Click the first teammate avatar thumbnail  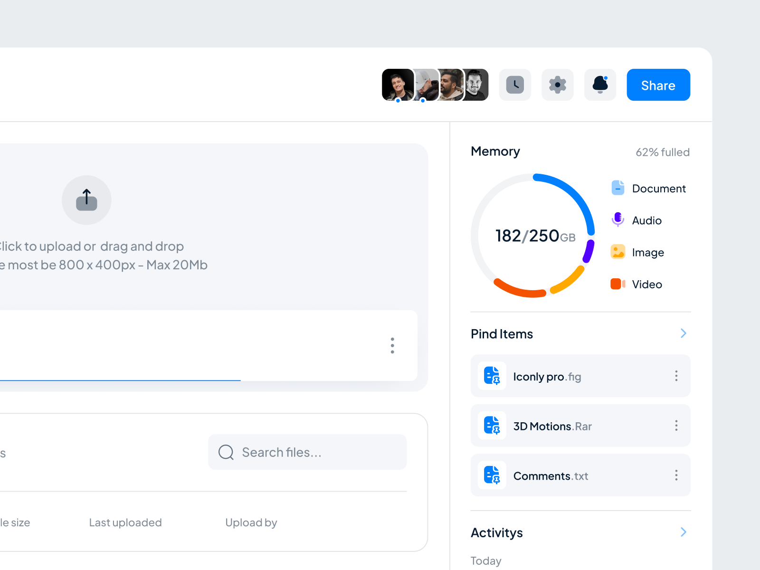coord(397,85)
